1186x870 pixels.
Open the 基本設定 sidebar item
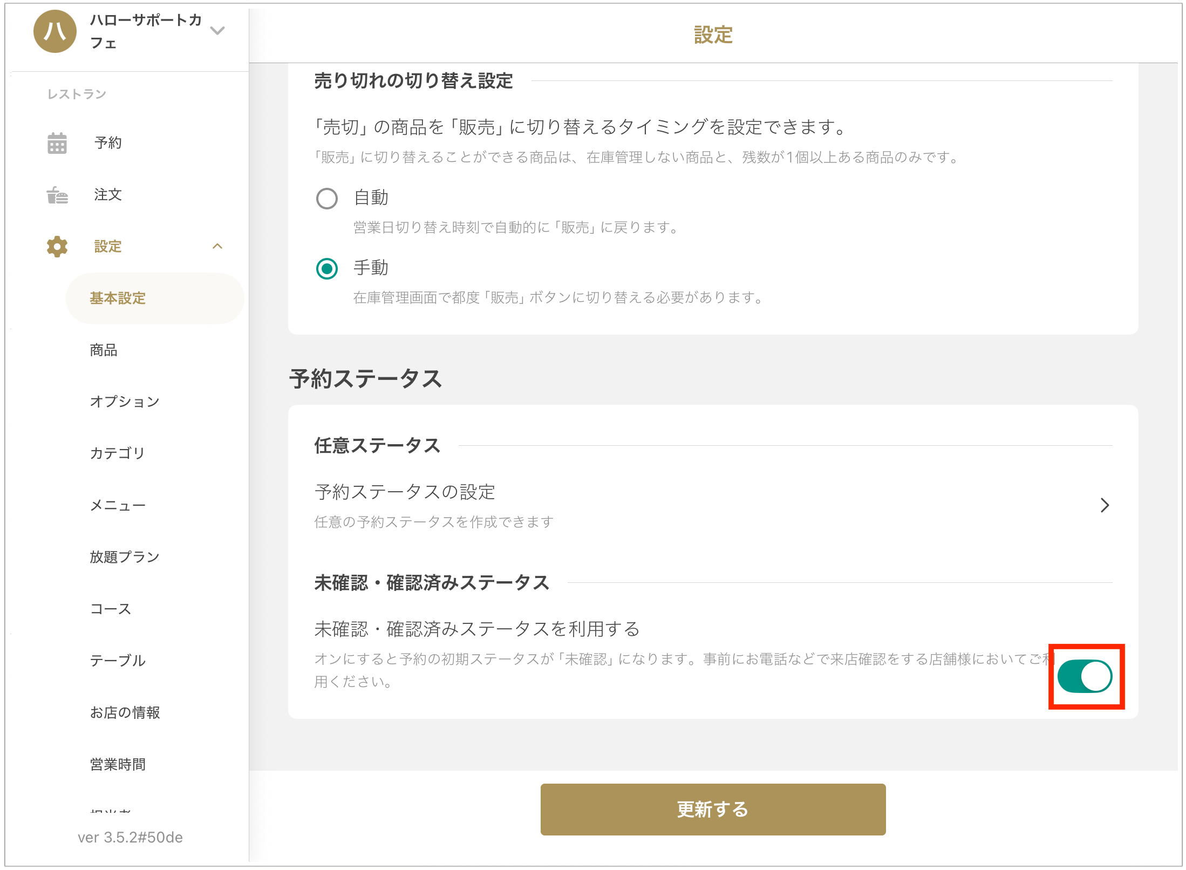pos(118,298)
